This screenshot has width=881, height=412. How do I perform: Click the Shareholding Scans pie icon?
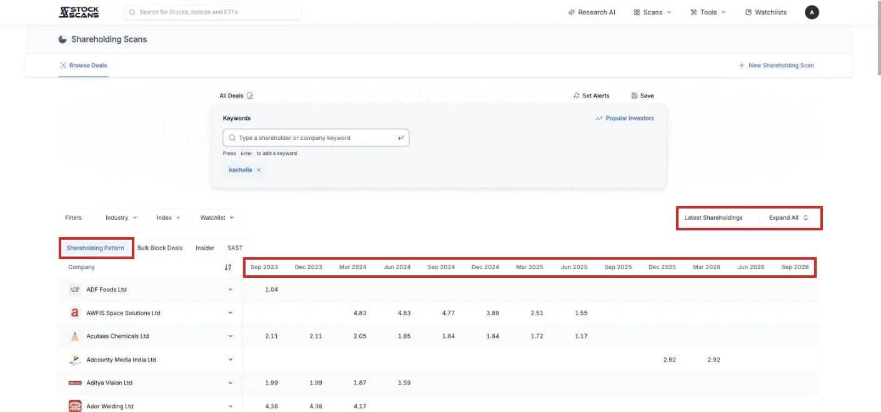[x=62, y=39]
